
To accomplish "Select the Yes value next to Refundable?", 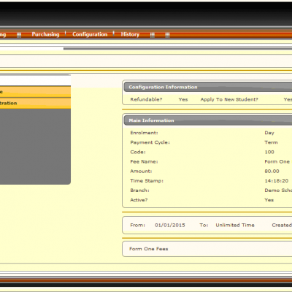I will 183,99.
